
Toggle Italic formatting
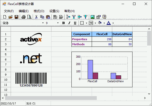coord(69,23)
